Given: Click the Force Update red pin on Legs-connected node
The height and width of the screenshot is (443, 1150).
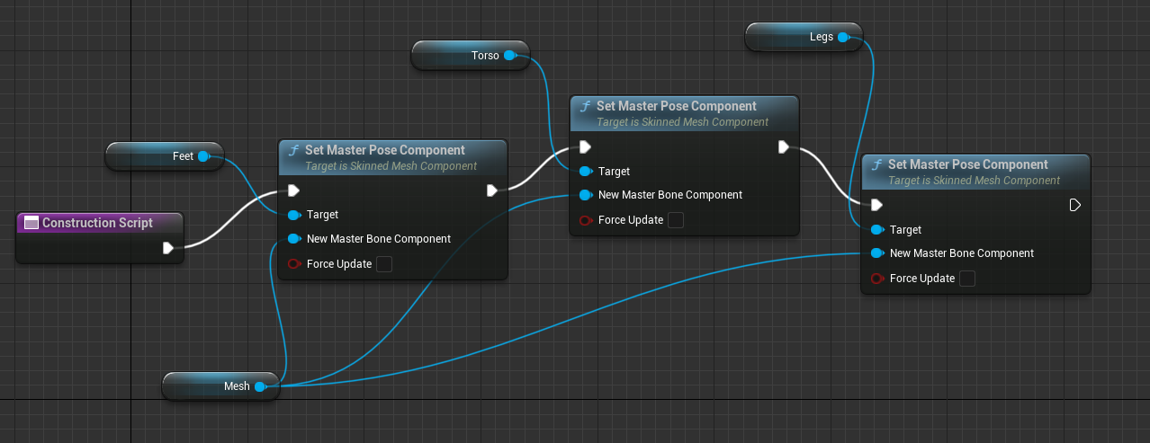Looking at the screenshot, I should tap(876, 279).
